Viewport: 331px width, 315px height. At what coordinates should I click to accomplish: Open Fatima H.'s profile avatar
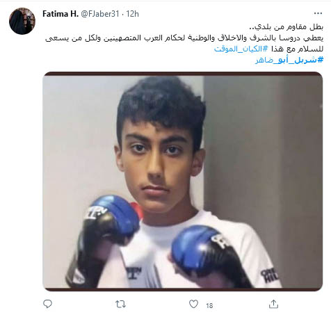(22, 21)
